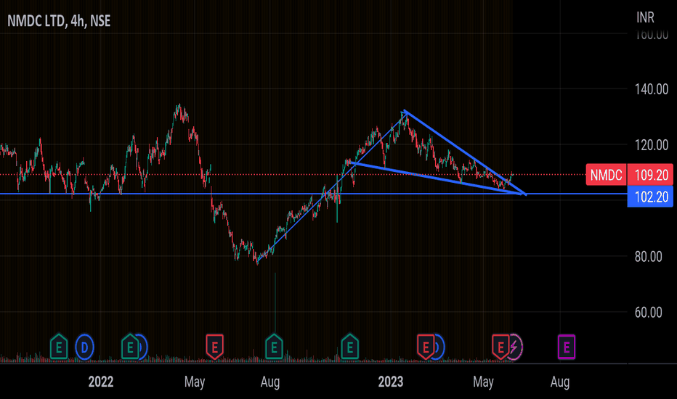
Task: Open the green E earnings marker beside the fully visible blue D
Action: [x=59, y=347]
